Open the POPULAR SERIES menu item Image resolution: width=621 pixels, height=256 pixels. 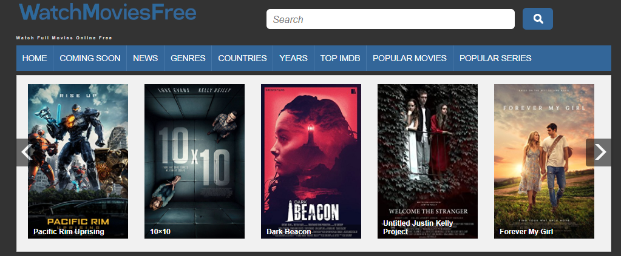click(x=495, y=58)
